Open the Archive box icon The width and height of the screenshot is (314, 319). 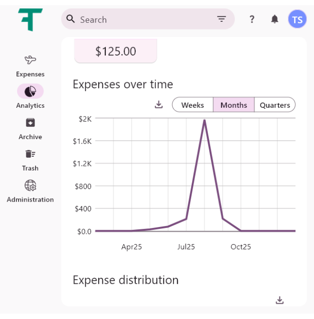pyautogui.click(x=30, y=123)
